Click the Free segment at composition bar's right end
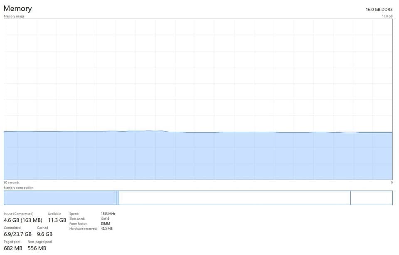399x255 pixels. click(x=371, y=198)
